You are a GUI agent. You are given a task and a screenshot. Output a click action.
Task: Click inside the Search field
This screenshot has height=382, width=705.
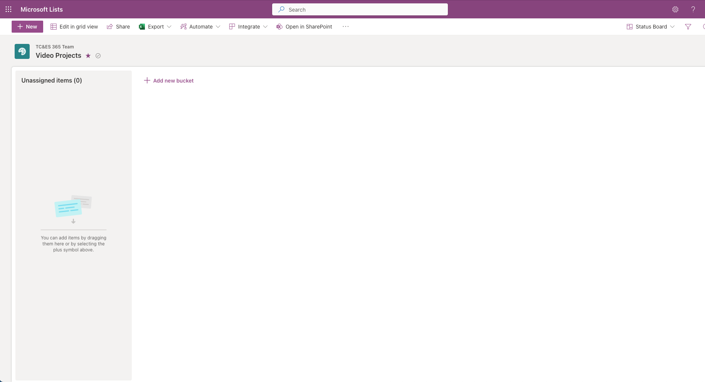pos(360,9)
